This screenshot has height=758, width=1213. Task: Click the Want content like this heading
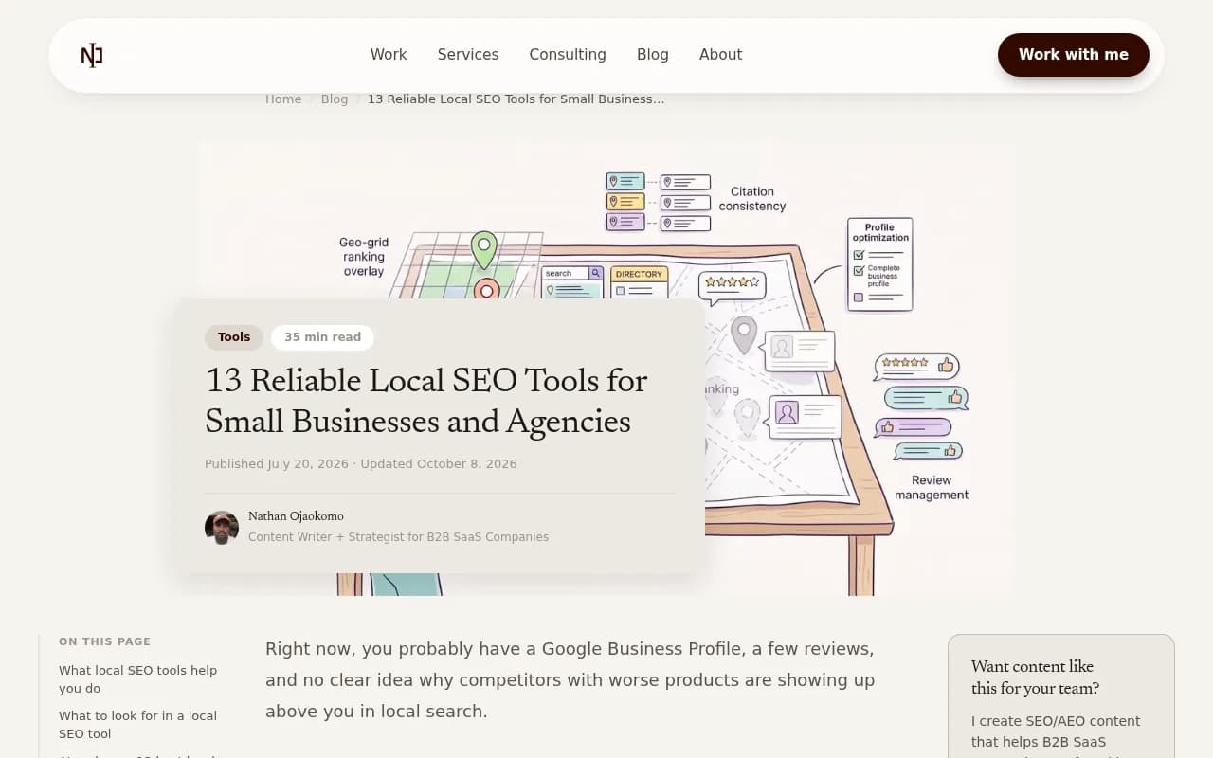[1035, 677]
